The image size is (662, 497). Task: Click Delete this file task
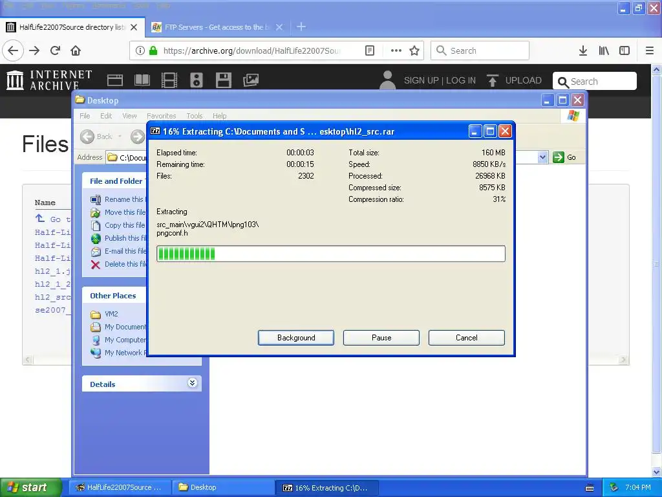coord(118,264)
